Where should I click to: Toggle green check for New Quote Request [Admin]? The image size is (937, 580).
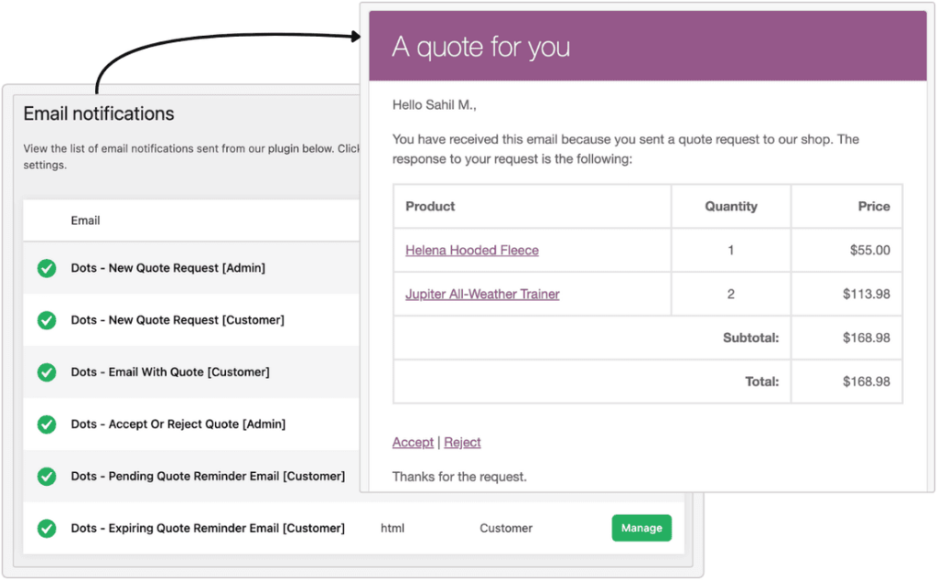[x=47, y=268]
